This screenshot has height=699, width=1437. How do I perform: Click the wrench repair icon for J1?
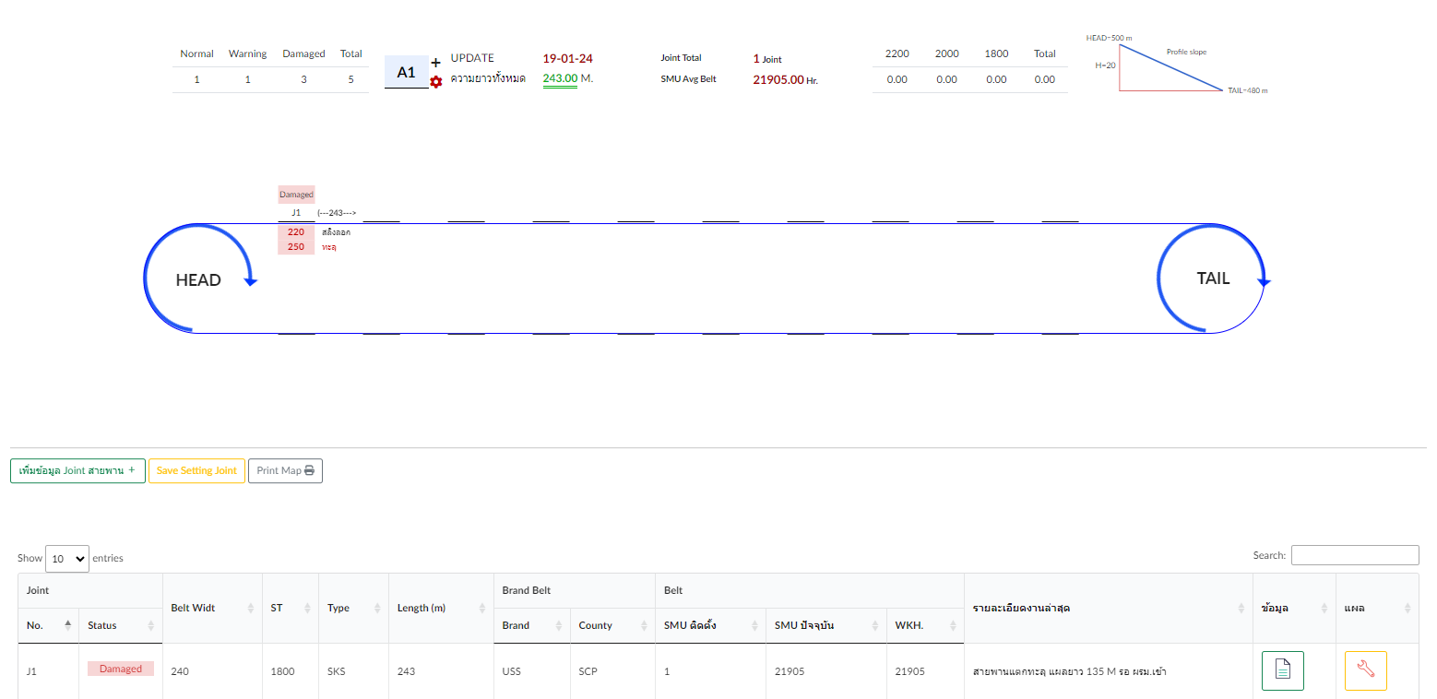pyautogui.click(x=1365, y=670)
